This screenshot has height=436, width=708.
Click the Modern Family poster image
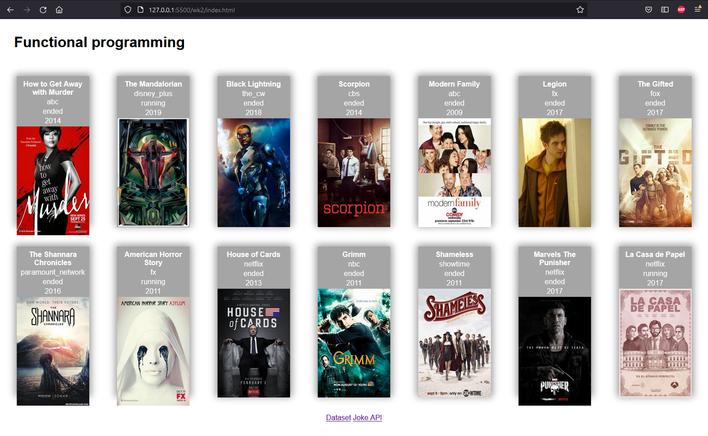tap(455, 173)
